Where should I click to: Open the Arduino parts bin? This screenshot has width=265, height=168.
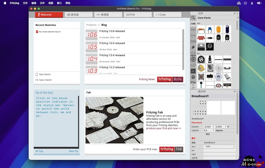pyautogui.click(x=193, y=41)
